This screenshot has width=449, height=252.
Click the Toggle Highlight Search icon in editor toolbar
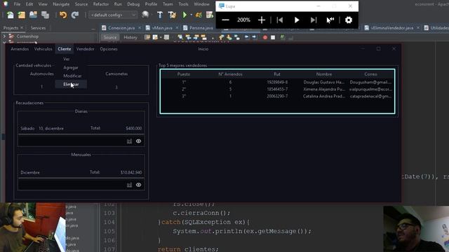click(x=204, y=37)
